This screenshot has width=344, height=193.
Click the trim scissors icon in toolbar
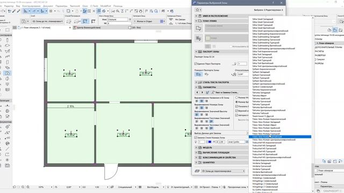[113, 11]
